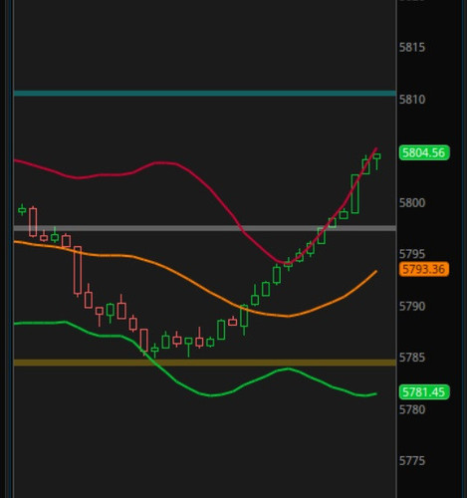
Task: Click the orange 5793.36 price label
Action: 424,269
